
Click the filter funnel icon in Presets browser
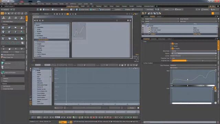pyautogui.click(x=128, y=21)
